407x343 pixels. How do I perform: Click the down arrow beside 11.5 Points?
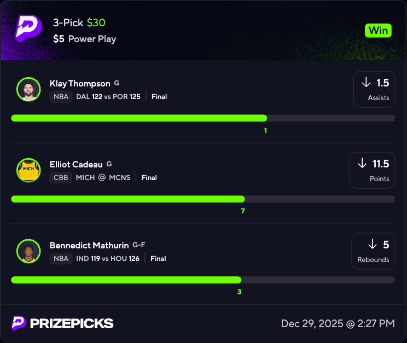click(362, 164)
